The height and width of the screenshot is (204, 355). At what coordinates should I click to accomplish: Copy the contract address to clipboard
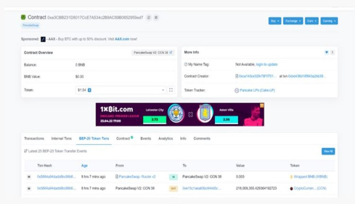(x=149, y=17)
